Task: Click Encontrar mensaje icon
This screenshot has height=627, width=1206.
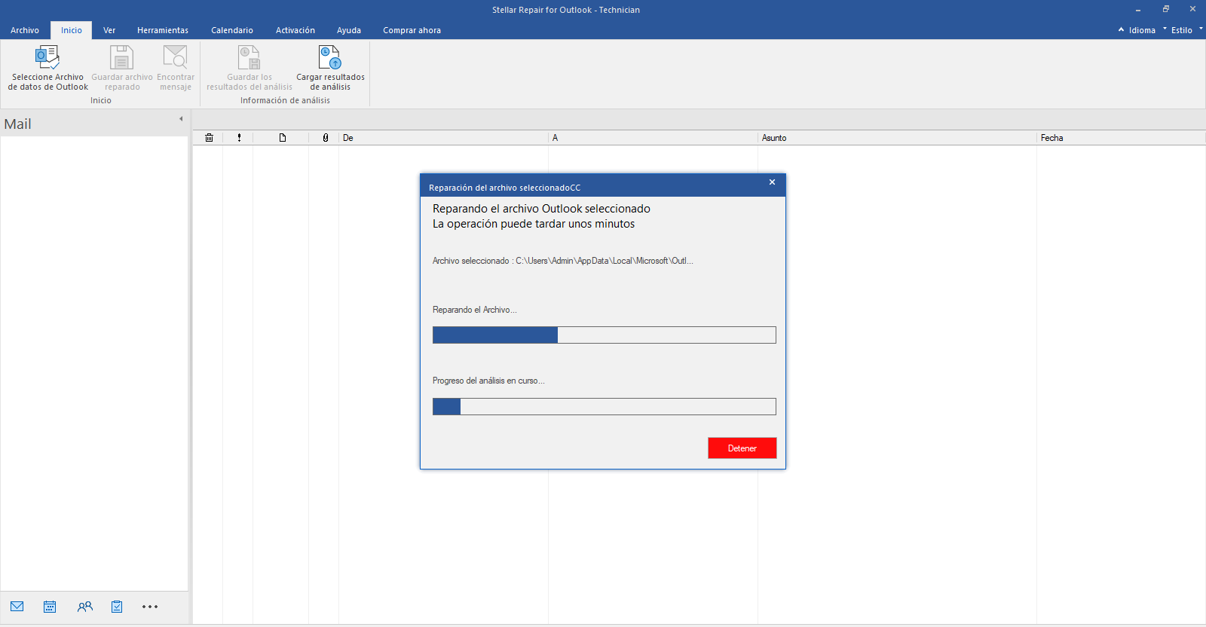Action: (x=176, y=57)
